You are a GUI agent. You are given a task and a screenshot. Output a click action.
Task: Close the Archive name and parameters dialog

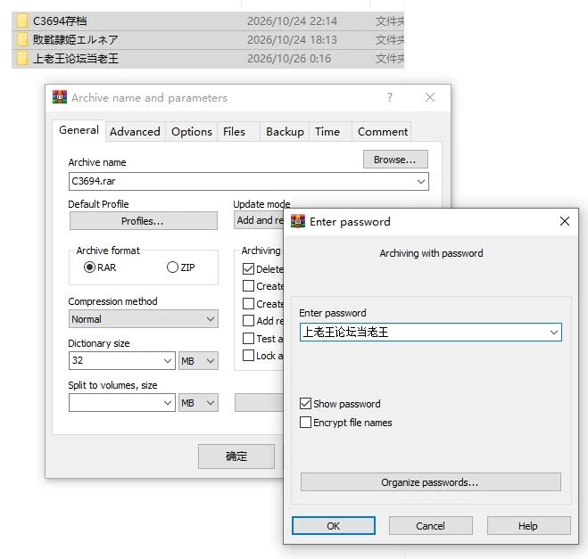coord(430,97)
